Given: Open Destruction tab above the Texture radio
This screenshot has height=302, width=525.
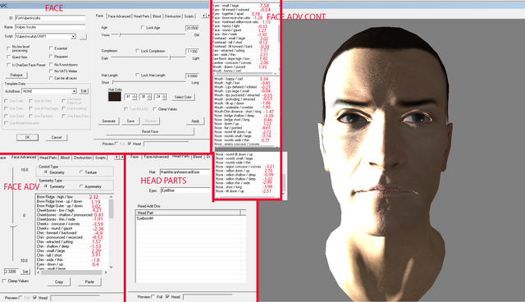Looking at the screenshot, I should point(82,158).
